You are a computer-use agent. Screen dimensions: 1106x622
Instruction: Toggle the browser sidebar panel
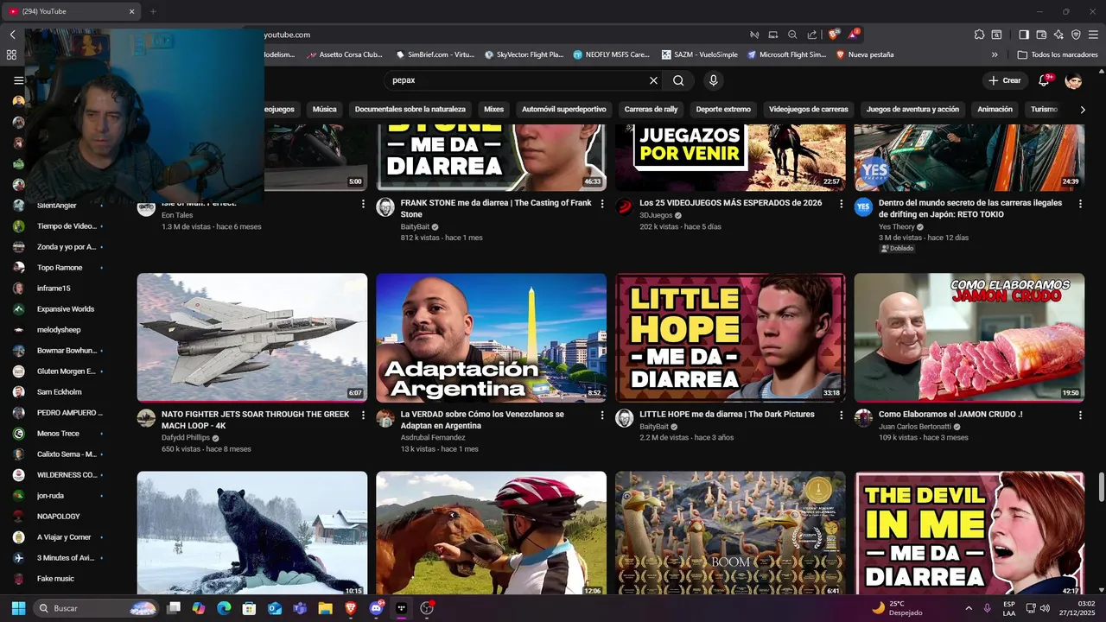(1024, 35)
